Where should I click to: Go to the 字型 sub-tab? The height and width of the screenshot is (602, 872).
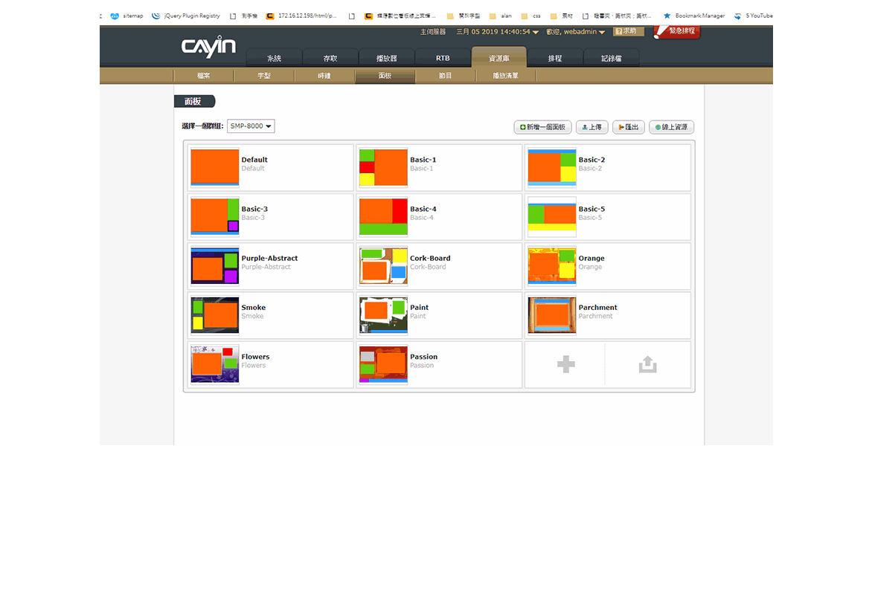tap(264, 76)
